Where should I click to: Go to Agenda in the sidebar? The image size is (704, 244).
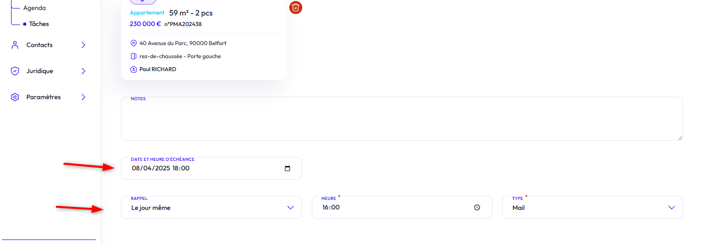pyautogui.click(x=34, y=8)
